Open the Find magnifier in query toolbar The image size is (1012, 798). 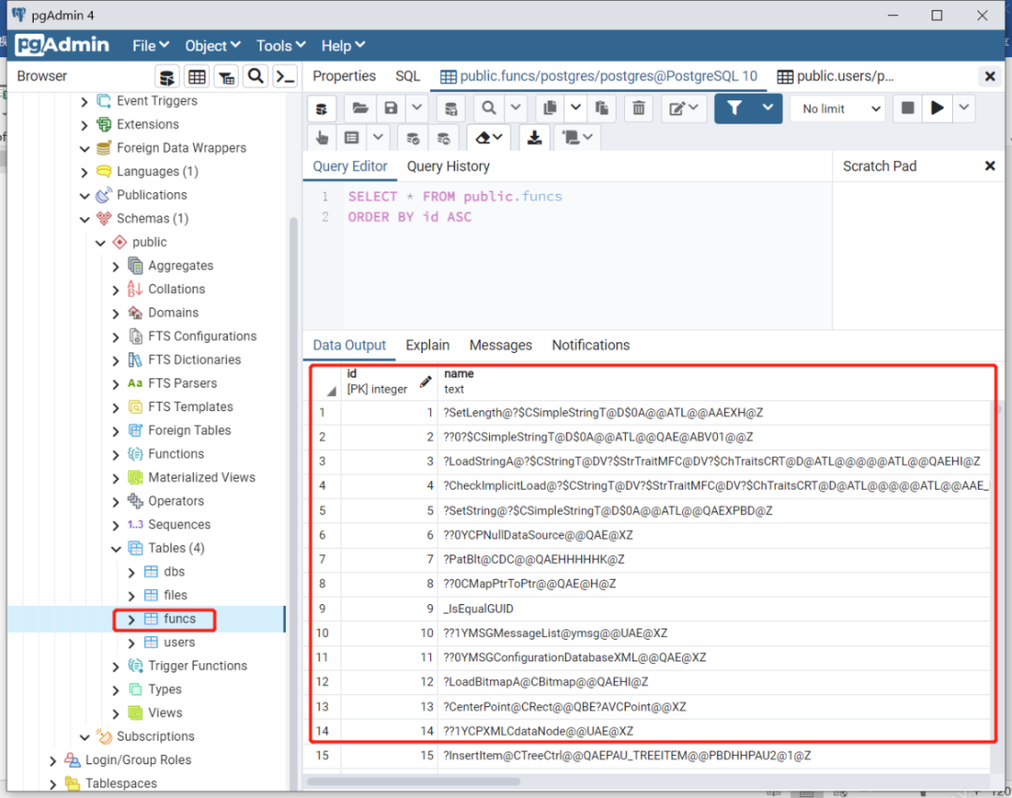[489, 108]
